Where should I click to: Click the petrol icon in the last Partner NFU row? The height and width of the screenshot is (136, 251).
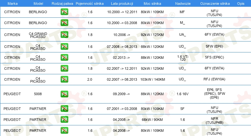click(64, 130)
